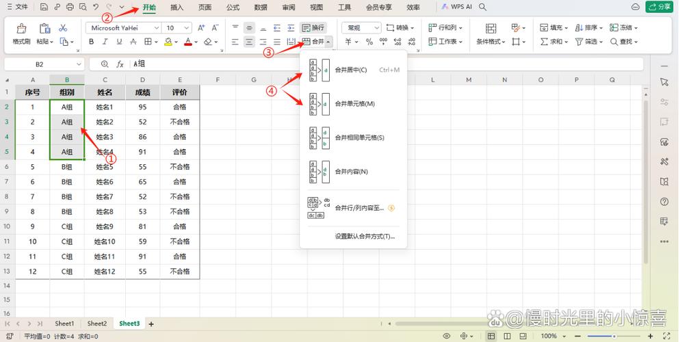680x342 pixels.
Task: Click the Sort (排序) button
Action: (x=589, y=28)
